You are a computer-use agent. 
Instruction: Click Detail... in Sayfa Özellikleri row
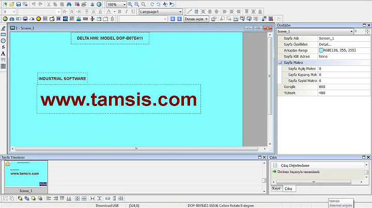click(x=325, y=44)
